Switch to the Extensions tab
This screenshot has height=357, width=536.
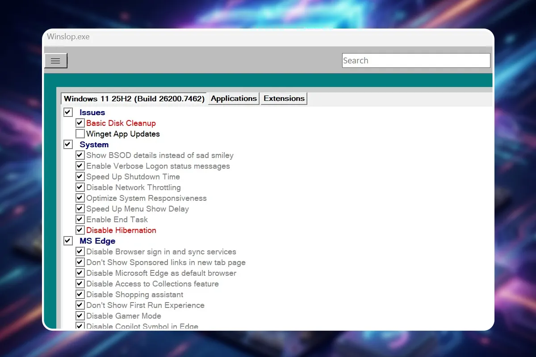point(284,98)
